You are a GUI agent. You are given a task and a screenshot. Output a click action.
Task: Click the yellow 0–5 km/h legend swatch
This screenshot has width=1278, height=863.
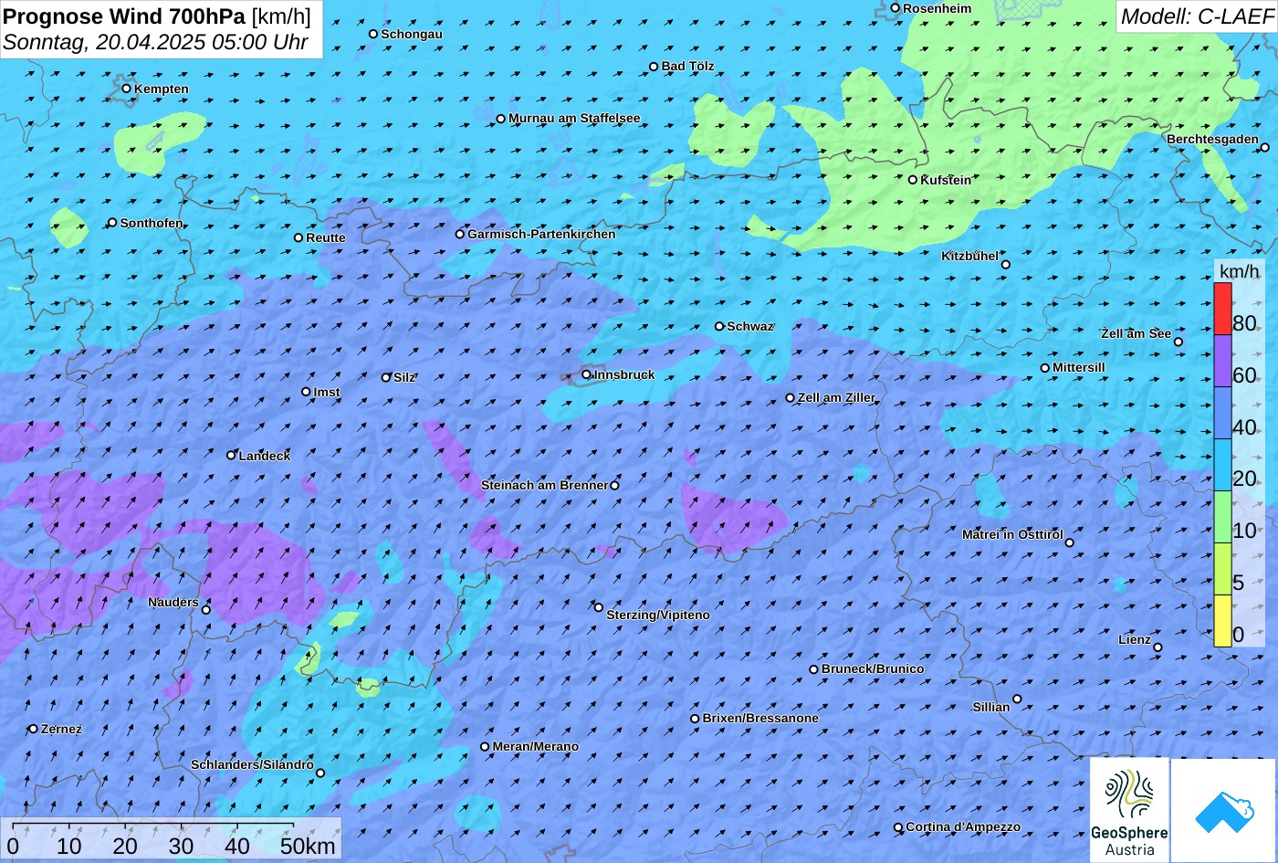coord(1222,621)
